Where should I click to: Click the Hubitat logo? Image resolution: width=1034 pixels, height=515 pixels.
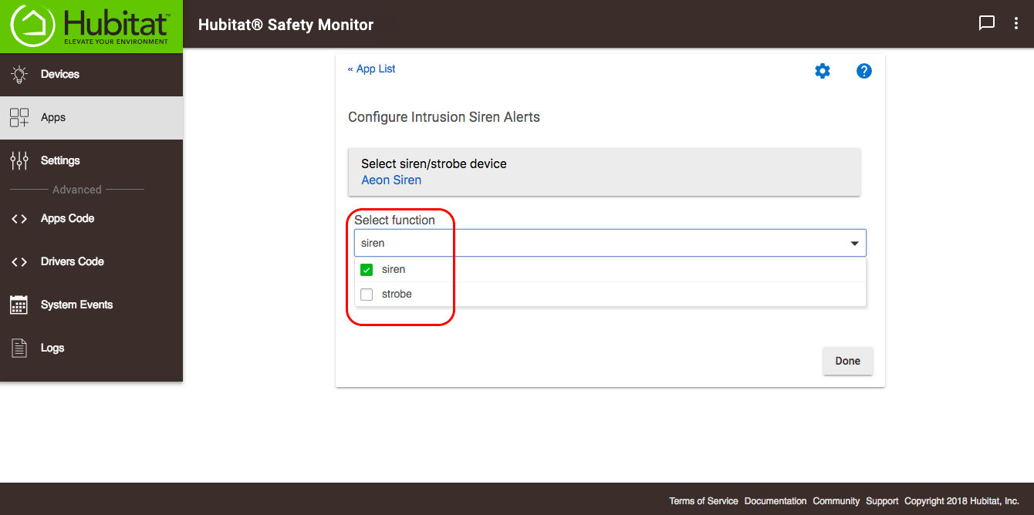click(x=91, y=26)
